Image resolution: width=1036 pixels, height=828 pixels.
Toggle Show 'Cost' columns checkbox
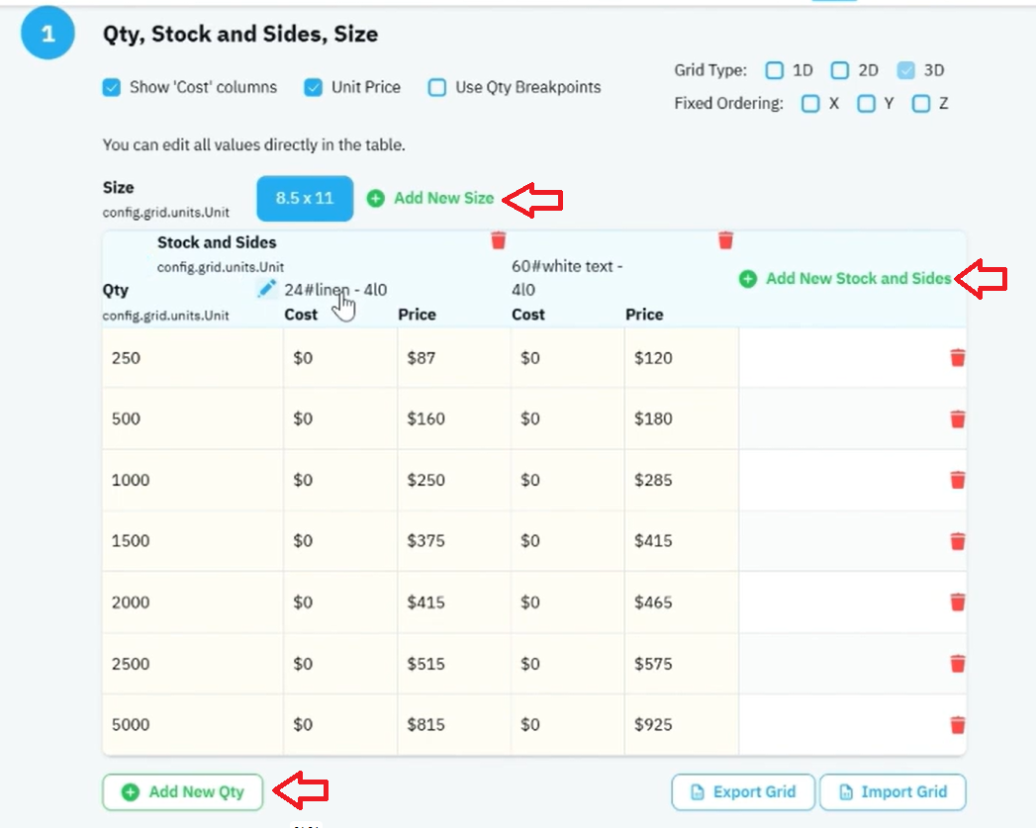point(112,87)
